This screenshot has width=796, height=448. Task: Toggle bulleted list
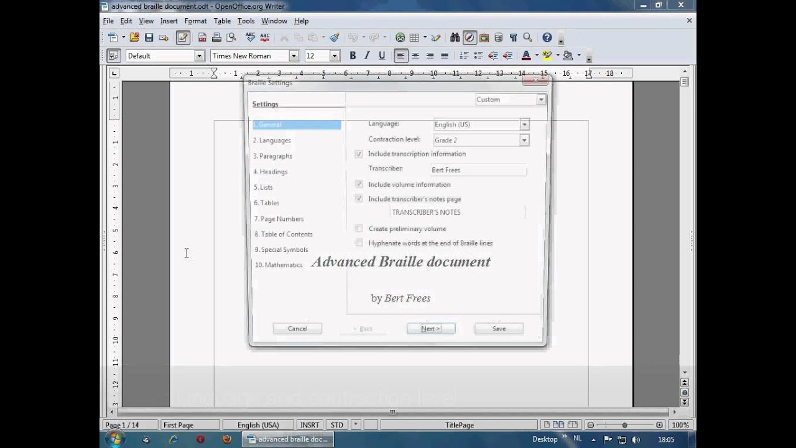tap(478, 55)
